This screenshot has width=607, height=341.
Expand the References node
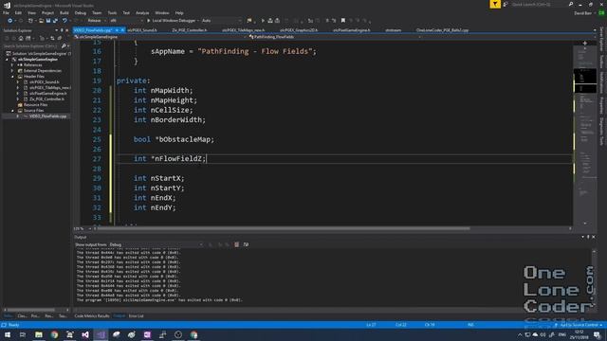click(x=12, y=65)
